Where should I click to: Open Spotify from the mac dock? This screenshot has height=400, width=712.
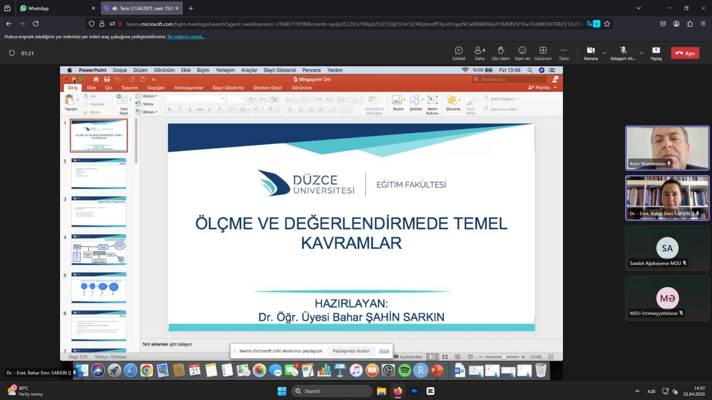click(x=405, y=370)
